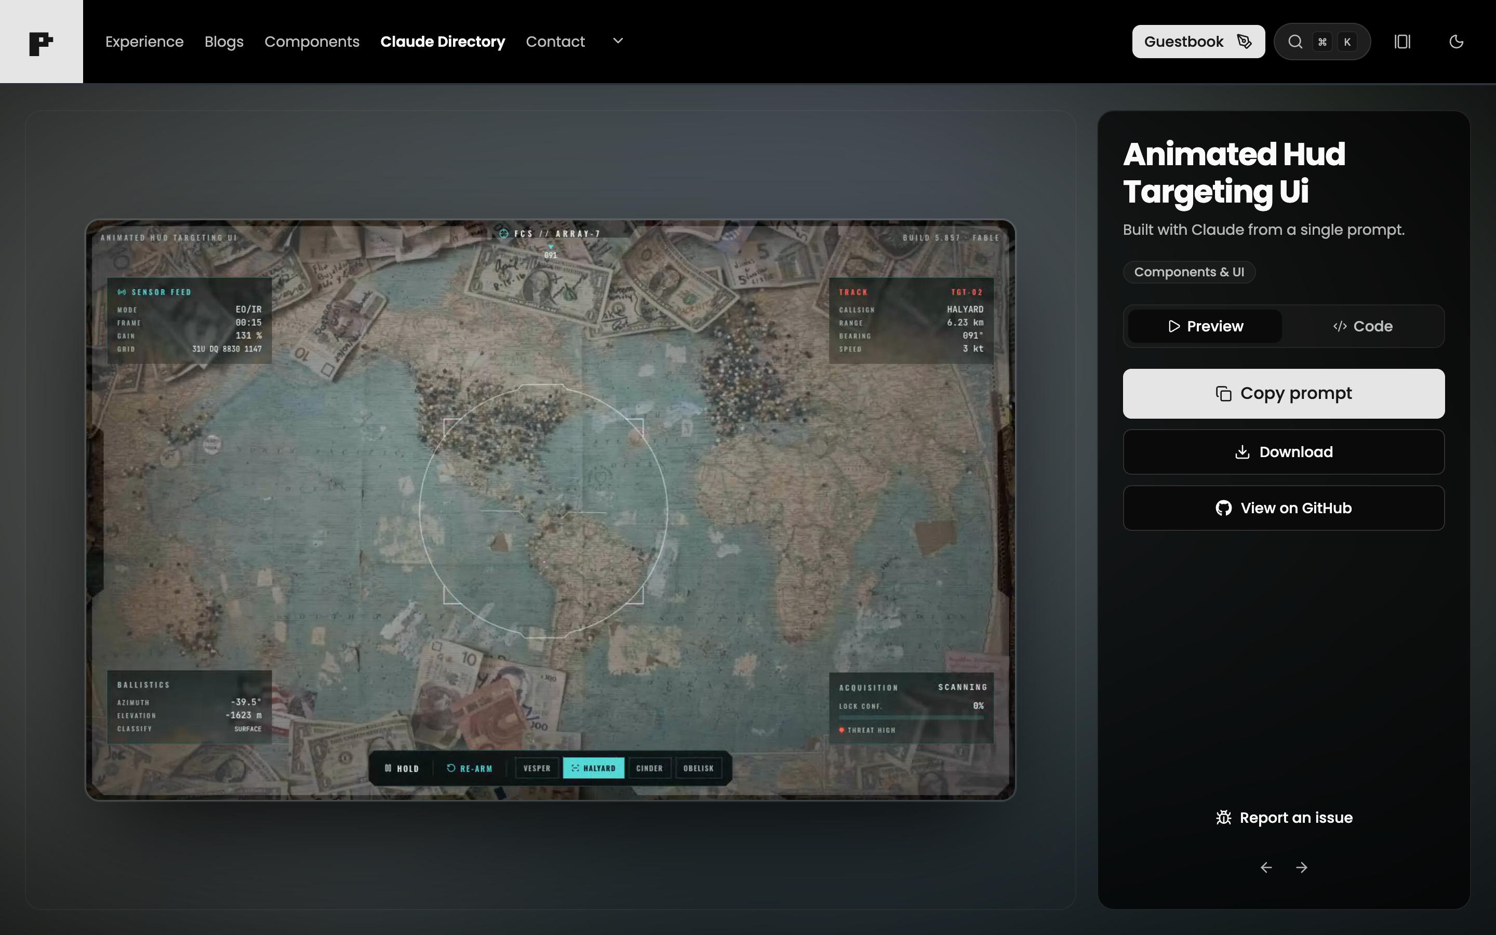Image resolution: width=1496 pixels, height=935 pixels.
Task: Click the Components & UI tag
Action: click(1189, 272)
